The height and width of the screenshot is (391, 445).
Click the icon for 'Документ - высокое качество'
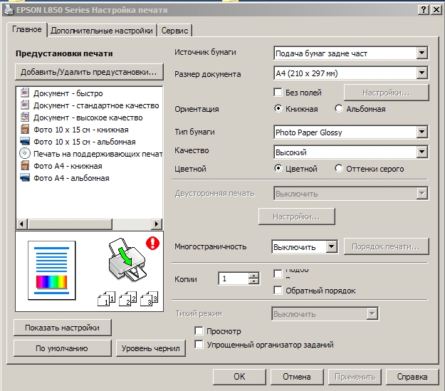coord(25,117)
